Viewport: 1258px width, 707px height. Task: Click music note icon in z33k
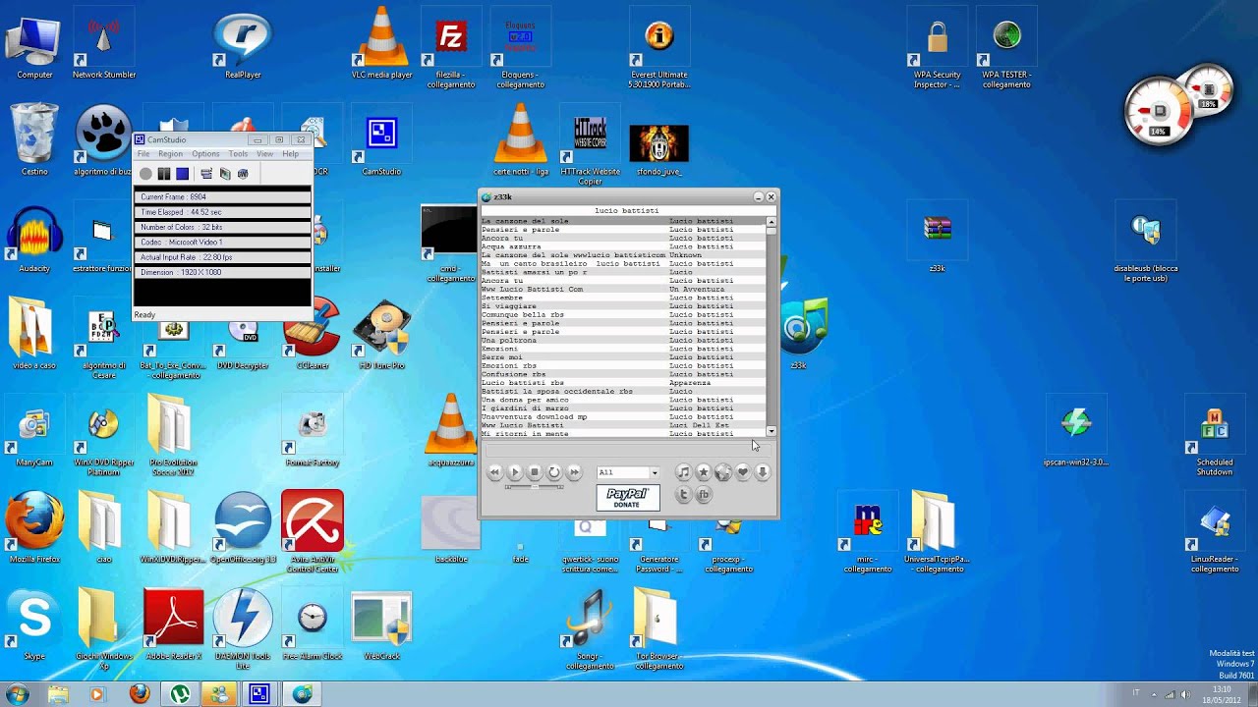[683, 472]
